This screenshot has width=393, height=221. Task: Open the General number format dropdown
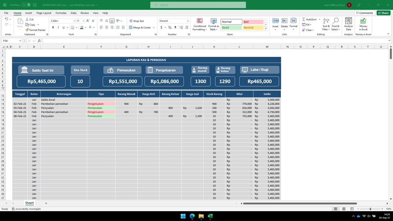click(x=187, y=21)
